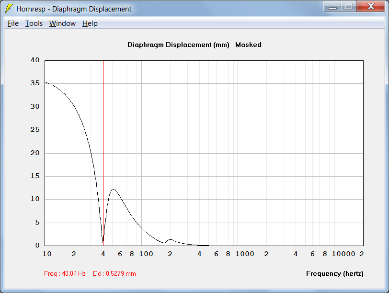
Task: Open the Tools menu
Action: pos(34,23)
